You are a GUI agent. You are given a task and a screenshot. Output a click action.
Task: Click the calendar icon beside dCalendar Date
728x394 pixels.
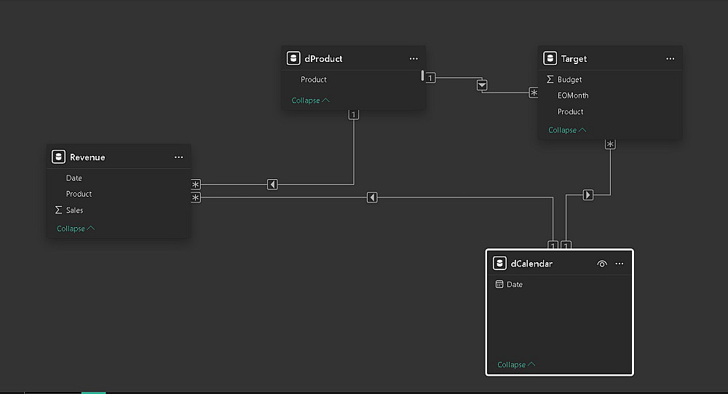(499, 284)
